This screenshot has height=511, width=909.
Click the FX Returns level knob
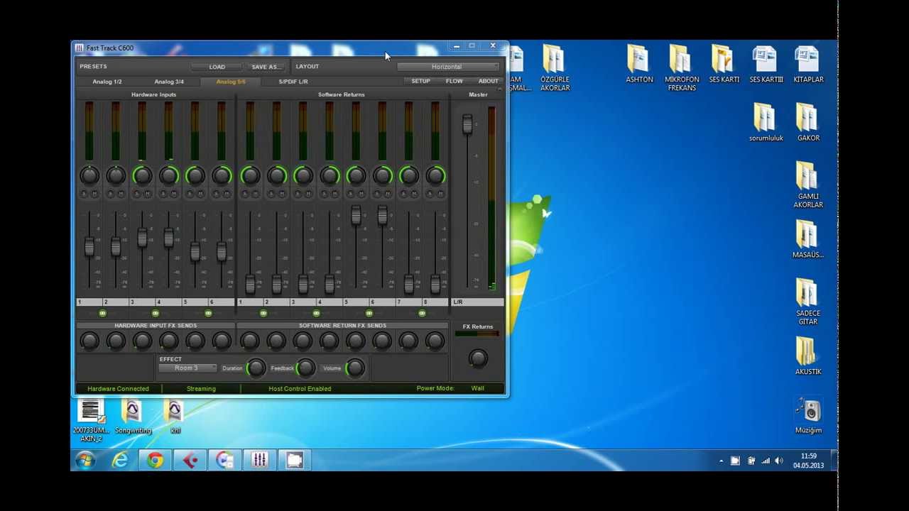(x=478, y=358)
